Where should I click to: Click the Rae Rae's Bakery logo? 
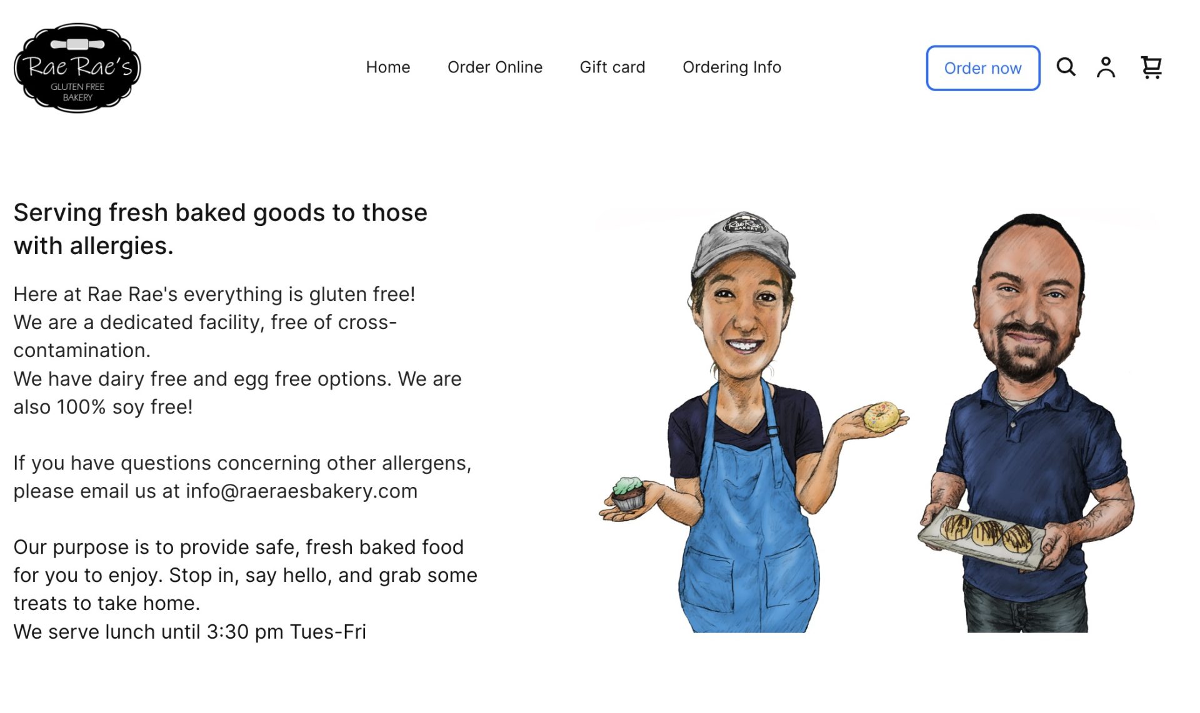pyautogui.click(x=77, y=68)
